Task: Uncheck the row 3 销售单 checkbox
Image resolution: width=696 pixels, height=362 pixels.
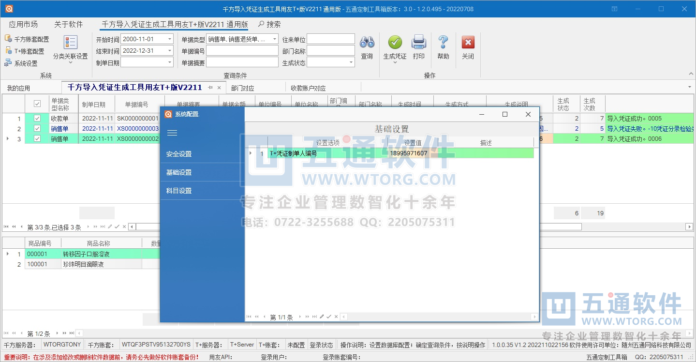Action: [x=37, y=139]
